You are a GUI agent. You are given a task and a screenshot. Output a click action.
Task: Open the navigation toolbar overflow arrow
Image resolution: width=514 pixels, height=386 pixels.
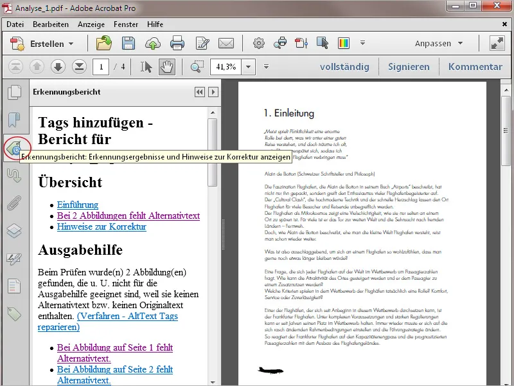pos(266,67)
